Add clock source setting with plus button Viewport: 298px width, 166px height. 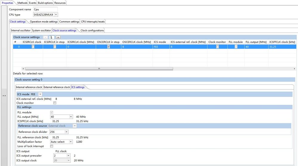(x=58, y=37)
